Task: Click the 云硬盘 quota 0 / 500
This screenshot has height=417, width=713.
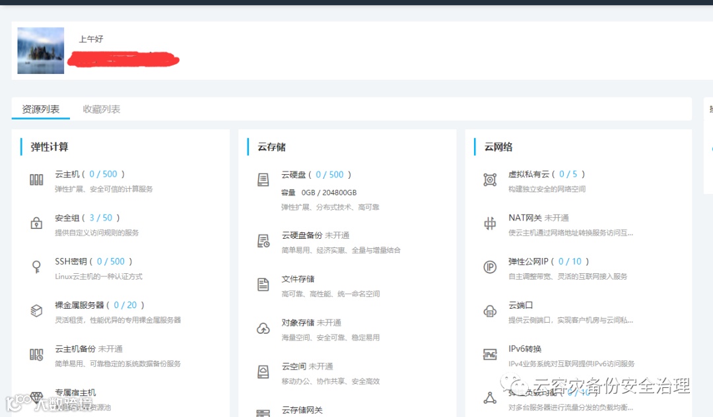Action: click(329, 174)
